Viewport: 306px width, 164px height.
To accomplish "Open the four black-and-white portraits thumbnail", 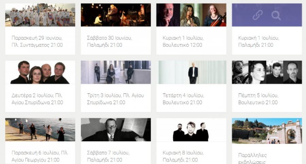I will (x=267, y=72).
